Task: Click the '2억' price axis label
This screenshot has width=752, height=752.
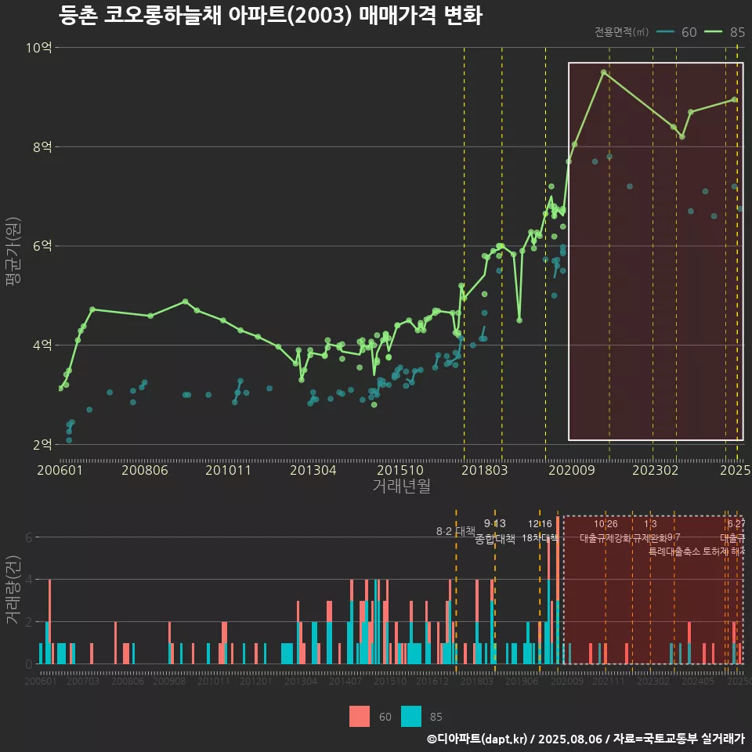Action: pos(42,445)
